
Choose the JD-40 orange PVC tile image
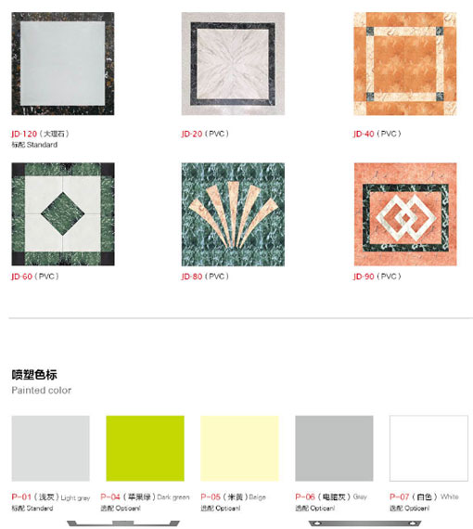pos(405,64)
